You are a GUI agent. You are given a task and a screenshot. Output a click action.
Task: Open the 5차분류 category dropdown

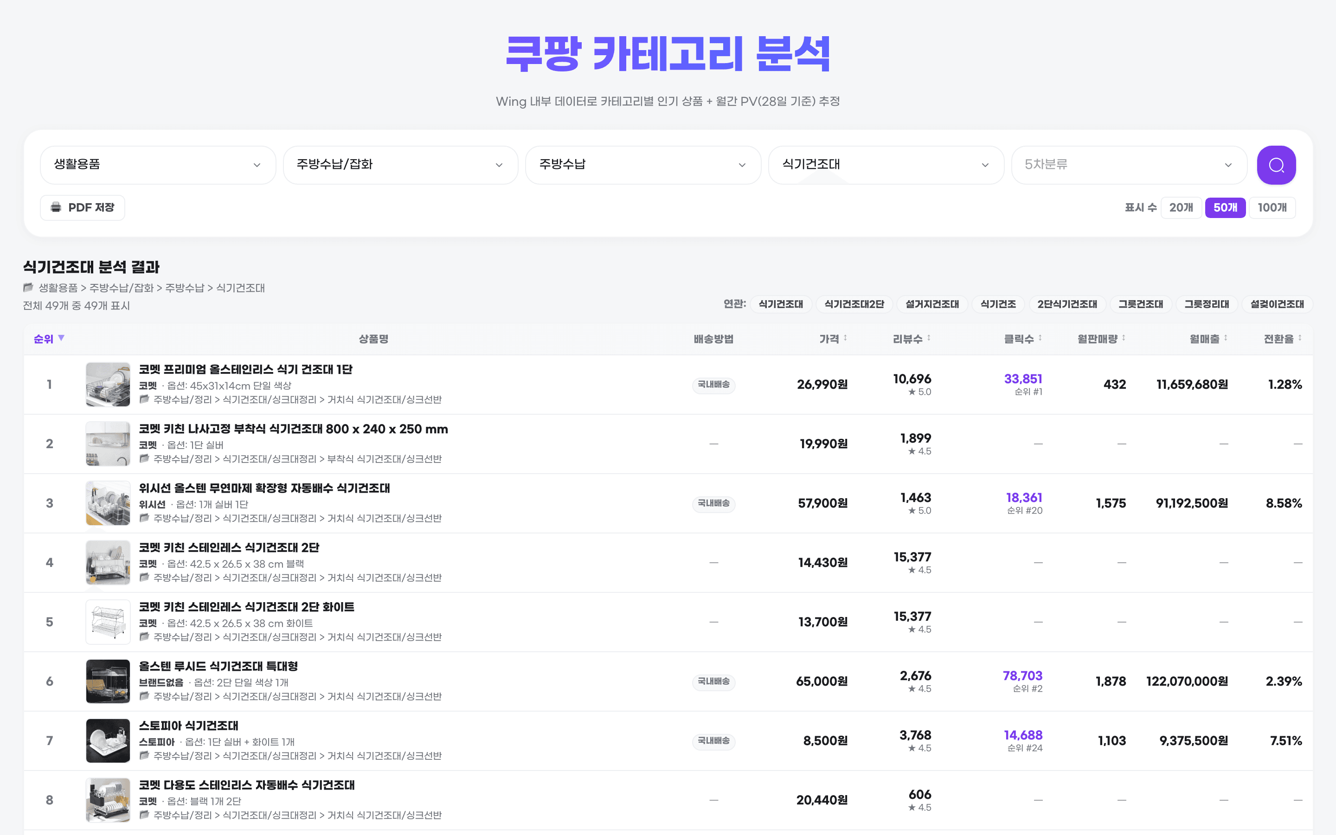pyautogui.click(x=1129, y=165)
